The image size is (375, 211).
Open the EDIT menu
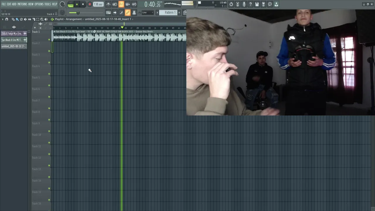pos(9,4)
